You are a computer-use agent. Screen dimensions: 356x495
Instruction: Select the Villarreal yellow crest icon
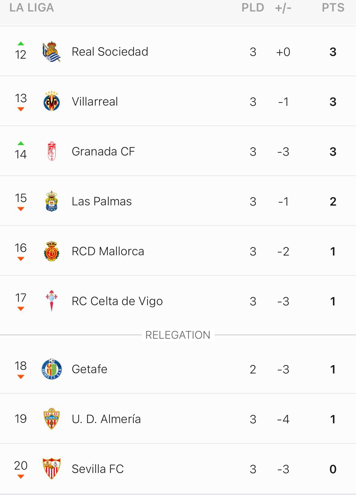coord(52,101)
